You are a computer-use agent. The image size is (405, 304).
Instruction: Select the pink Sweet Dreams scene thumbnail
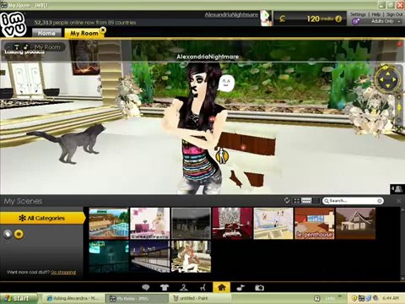[x=150, y=224]
